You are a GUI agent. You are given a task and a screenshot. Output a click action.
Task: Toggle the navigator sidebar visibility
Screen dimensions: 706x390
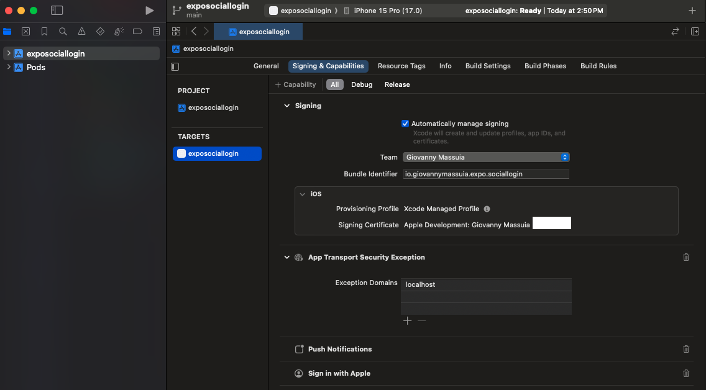point(57,11)
